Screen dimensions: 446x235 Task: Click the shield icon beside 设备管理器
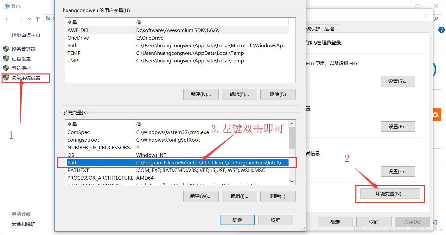[x=6, y=49]
